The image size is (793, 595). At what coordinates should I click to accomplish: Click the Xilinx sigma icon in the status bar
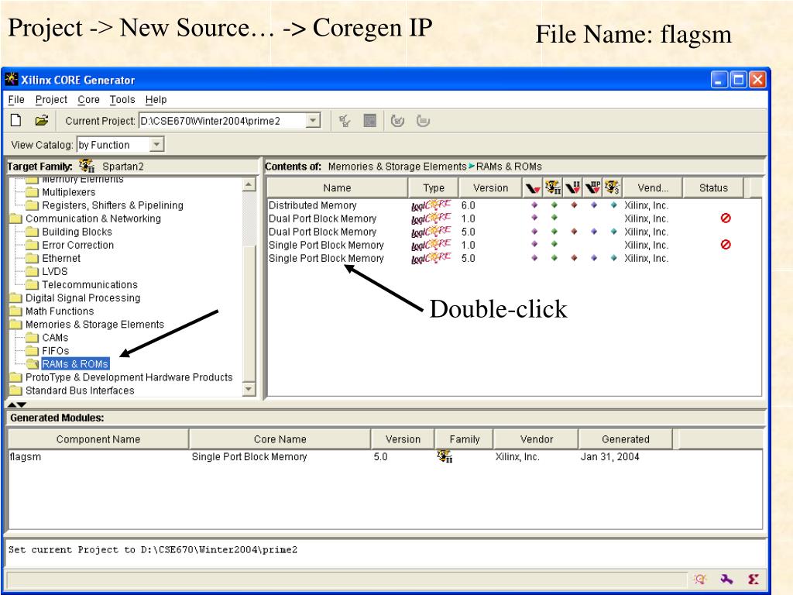point(753,579)
